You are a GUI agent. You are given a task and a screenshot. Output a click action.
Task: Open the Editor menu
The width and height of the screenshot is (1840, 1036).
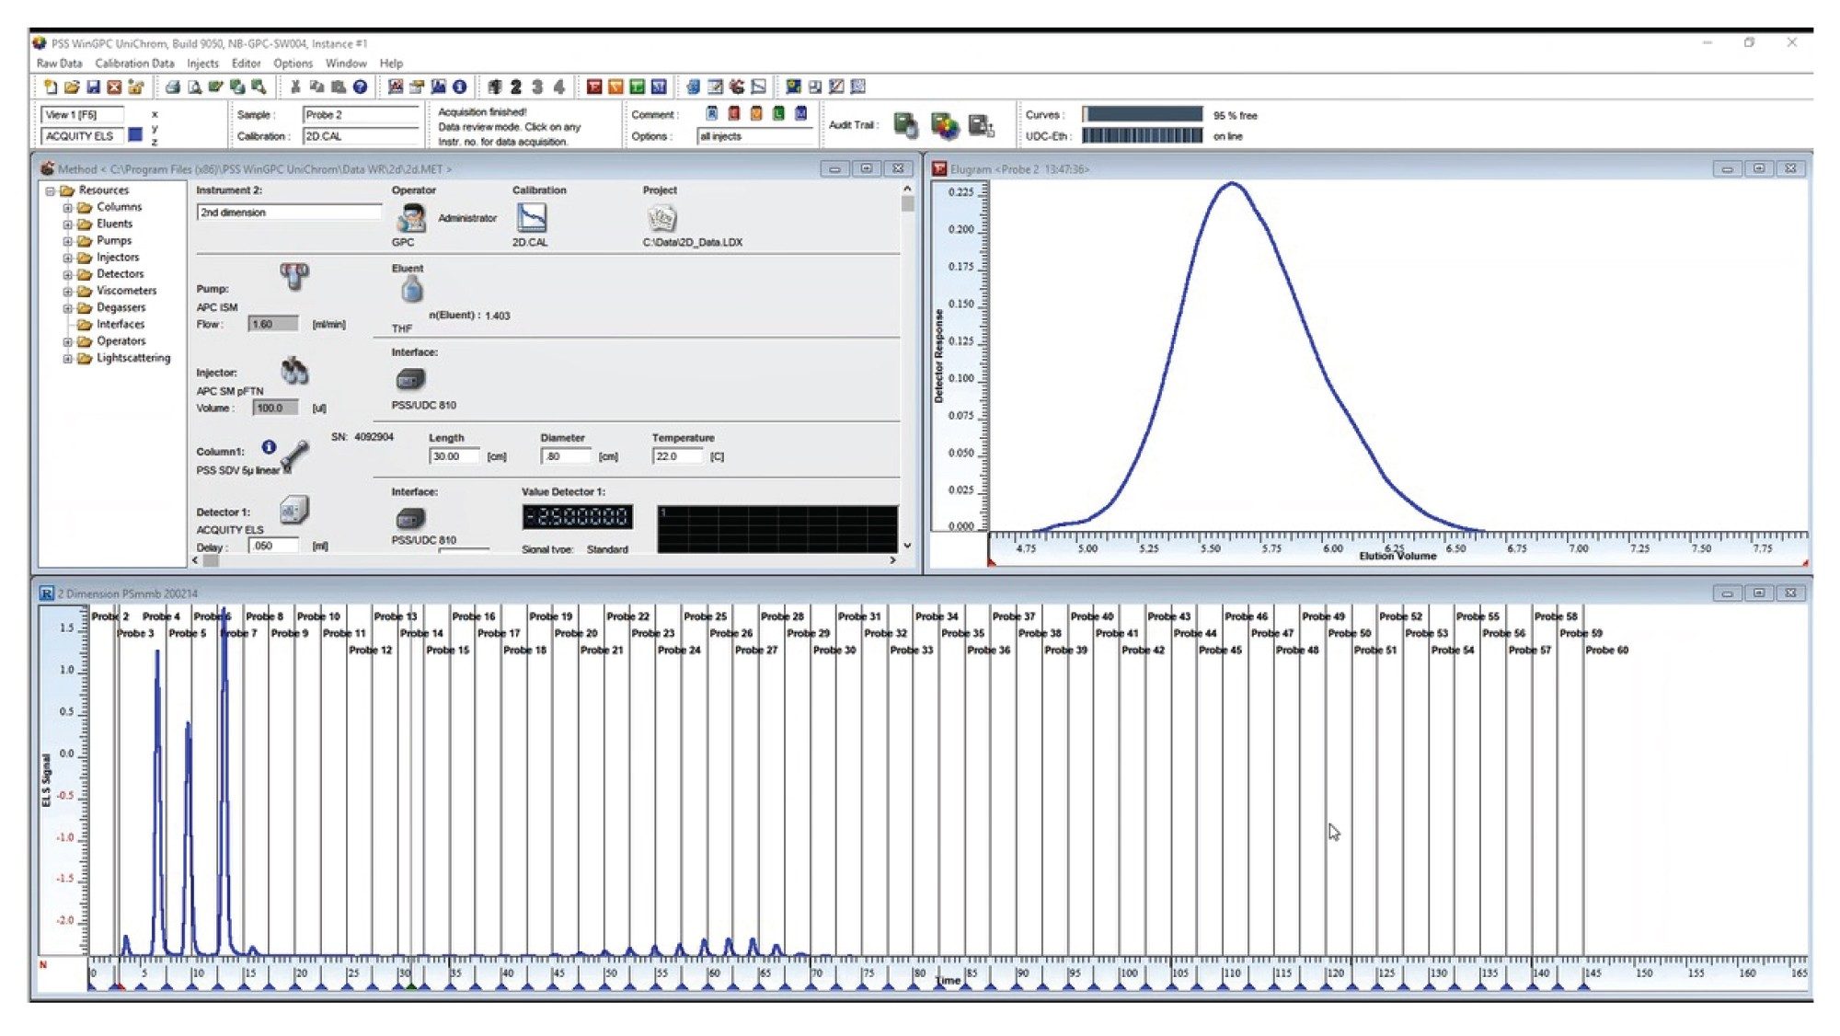[x=246, y=63]
